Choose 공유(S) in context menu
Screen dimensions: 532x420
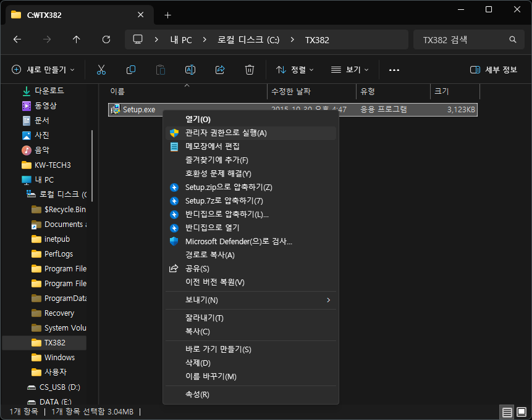click(x=251, y=269)
